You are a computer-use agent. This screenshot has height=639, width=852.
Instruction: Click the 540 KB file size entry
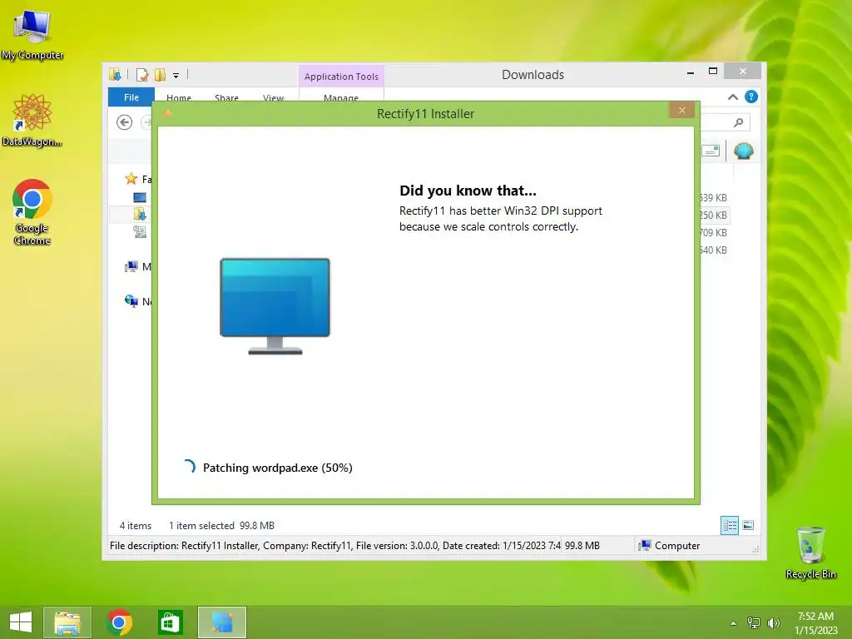[714, 250]
